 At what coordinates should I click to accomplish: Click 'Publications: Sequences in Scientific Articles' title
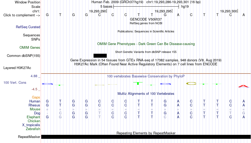point(146,31)
